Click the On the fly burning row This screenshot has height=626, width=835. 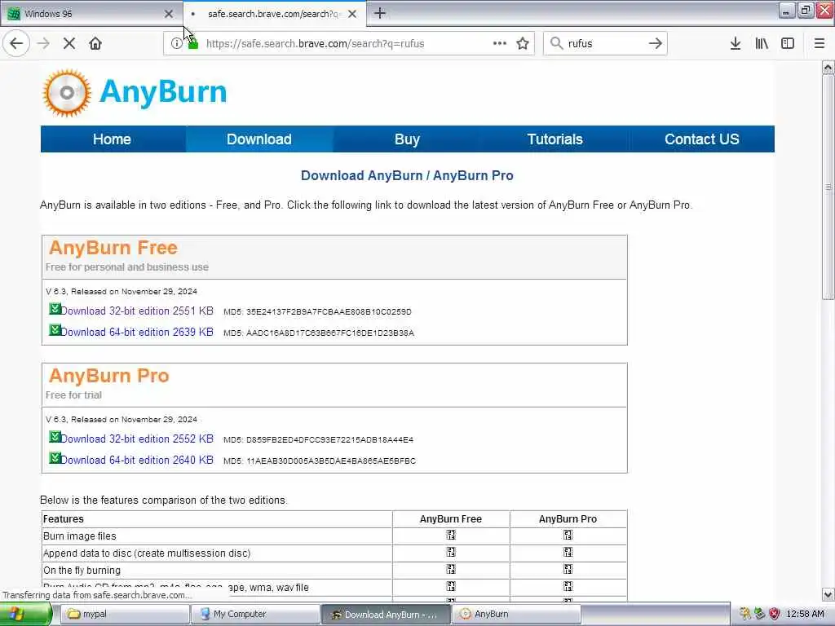334,570
